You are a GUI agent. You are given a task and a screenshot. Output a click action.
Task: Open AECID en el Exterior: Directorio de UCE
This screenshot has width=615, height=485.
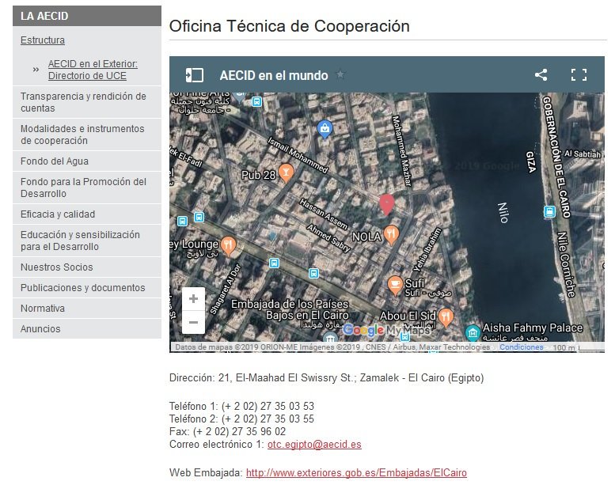(x=93, y=70)
